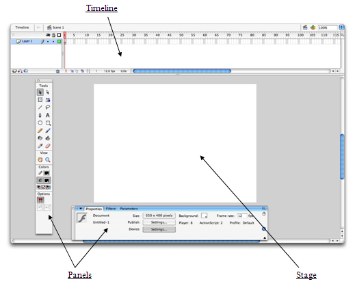Click the Publish Settings button
This screenshot has width=355, height=286.
tap(159, 222)
